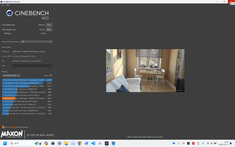Select ranking row i7-1165G7 @ 2.81 GHz

[27, 108]
